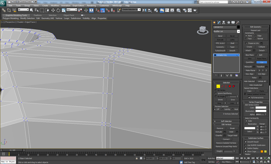Screen dimensions: 271x164
Task: Collapse the Edit Vertices rollout
Action: click(226, 124)
